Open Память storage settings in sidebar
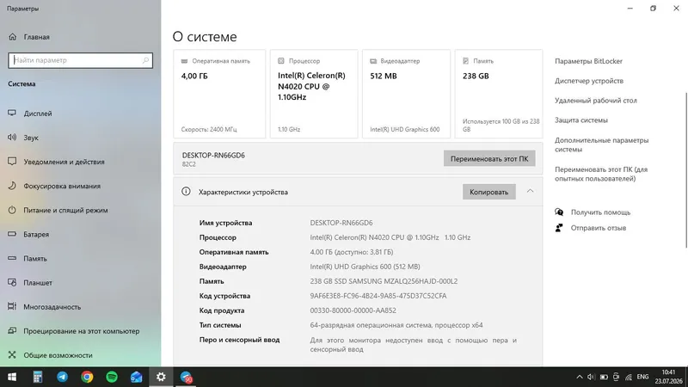Viewport: 688px width, 387px height. coord(28,258)
